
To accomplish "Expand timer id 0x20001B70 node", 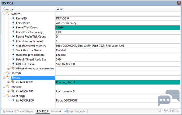I will point(9,82).
